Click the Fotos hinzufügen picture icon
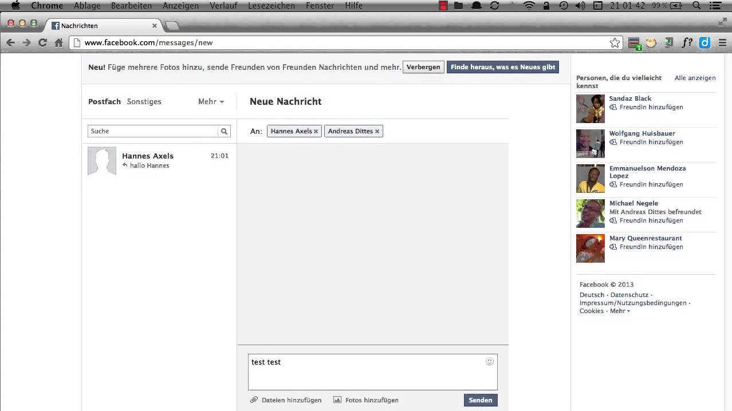Image resolution: width=732 pixels, height=411 pixels. pyautogui.click(x=337, y=400)
